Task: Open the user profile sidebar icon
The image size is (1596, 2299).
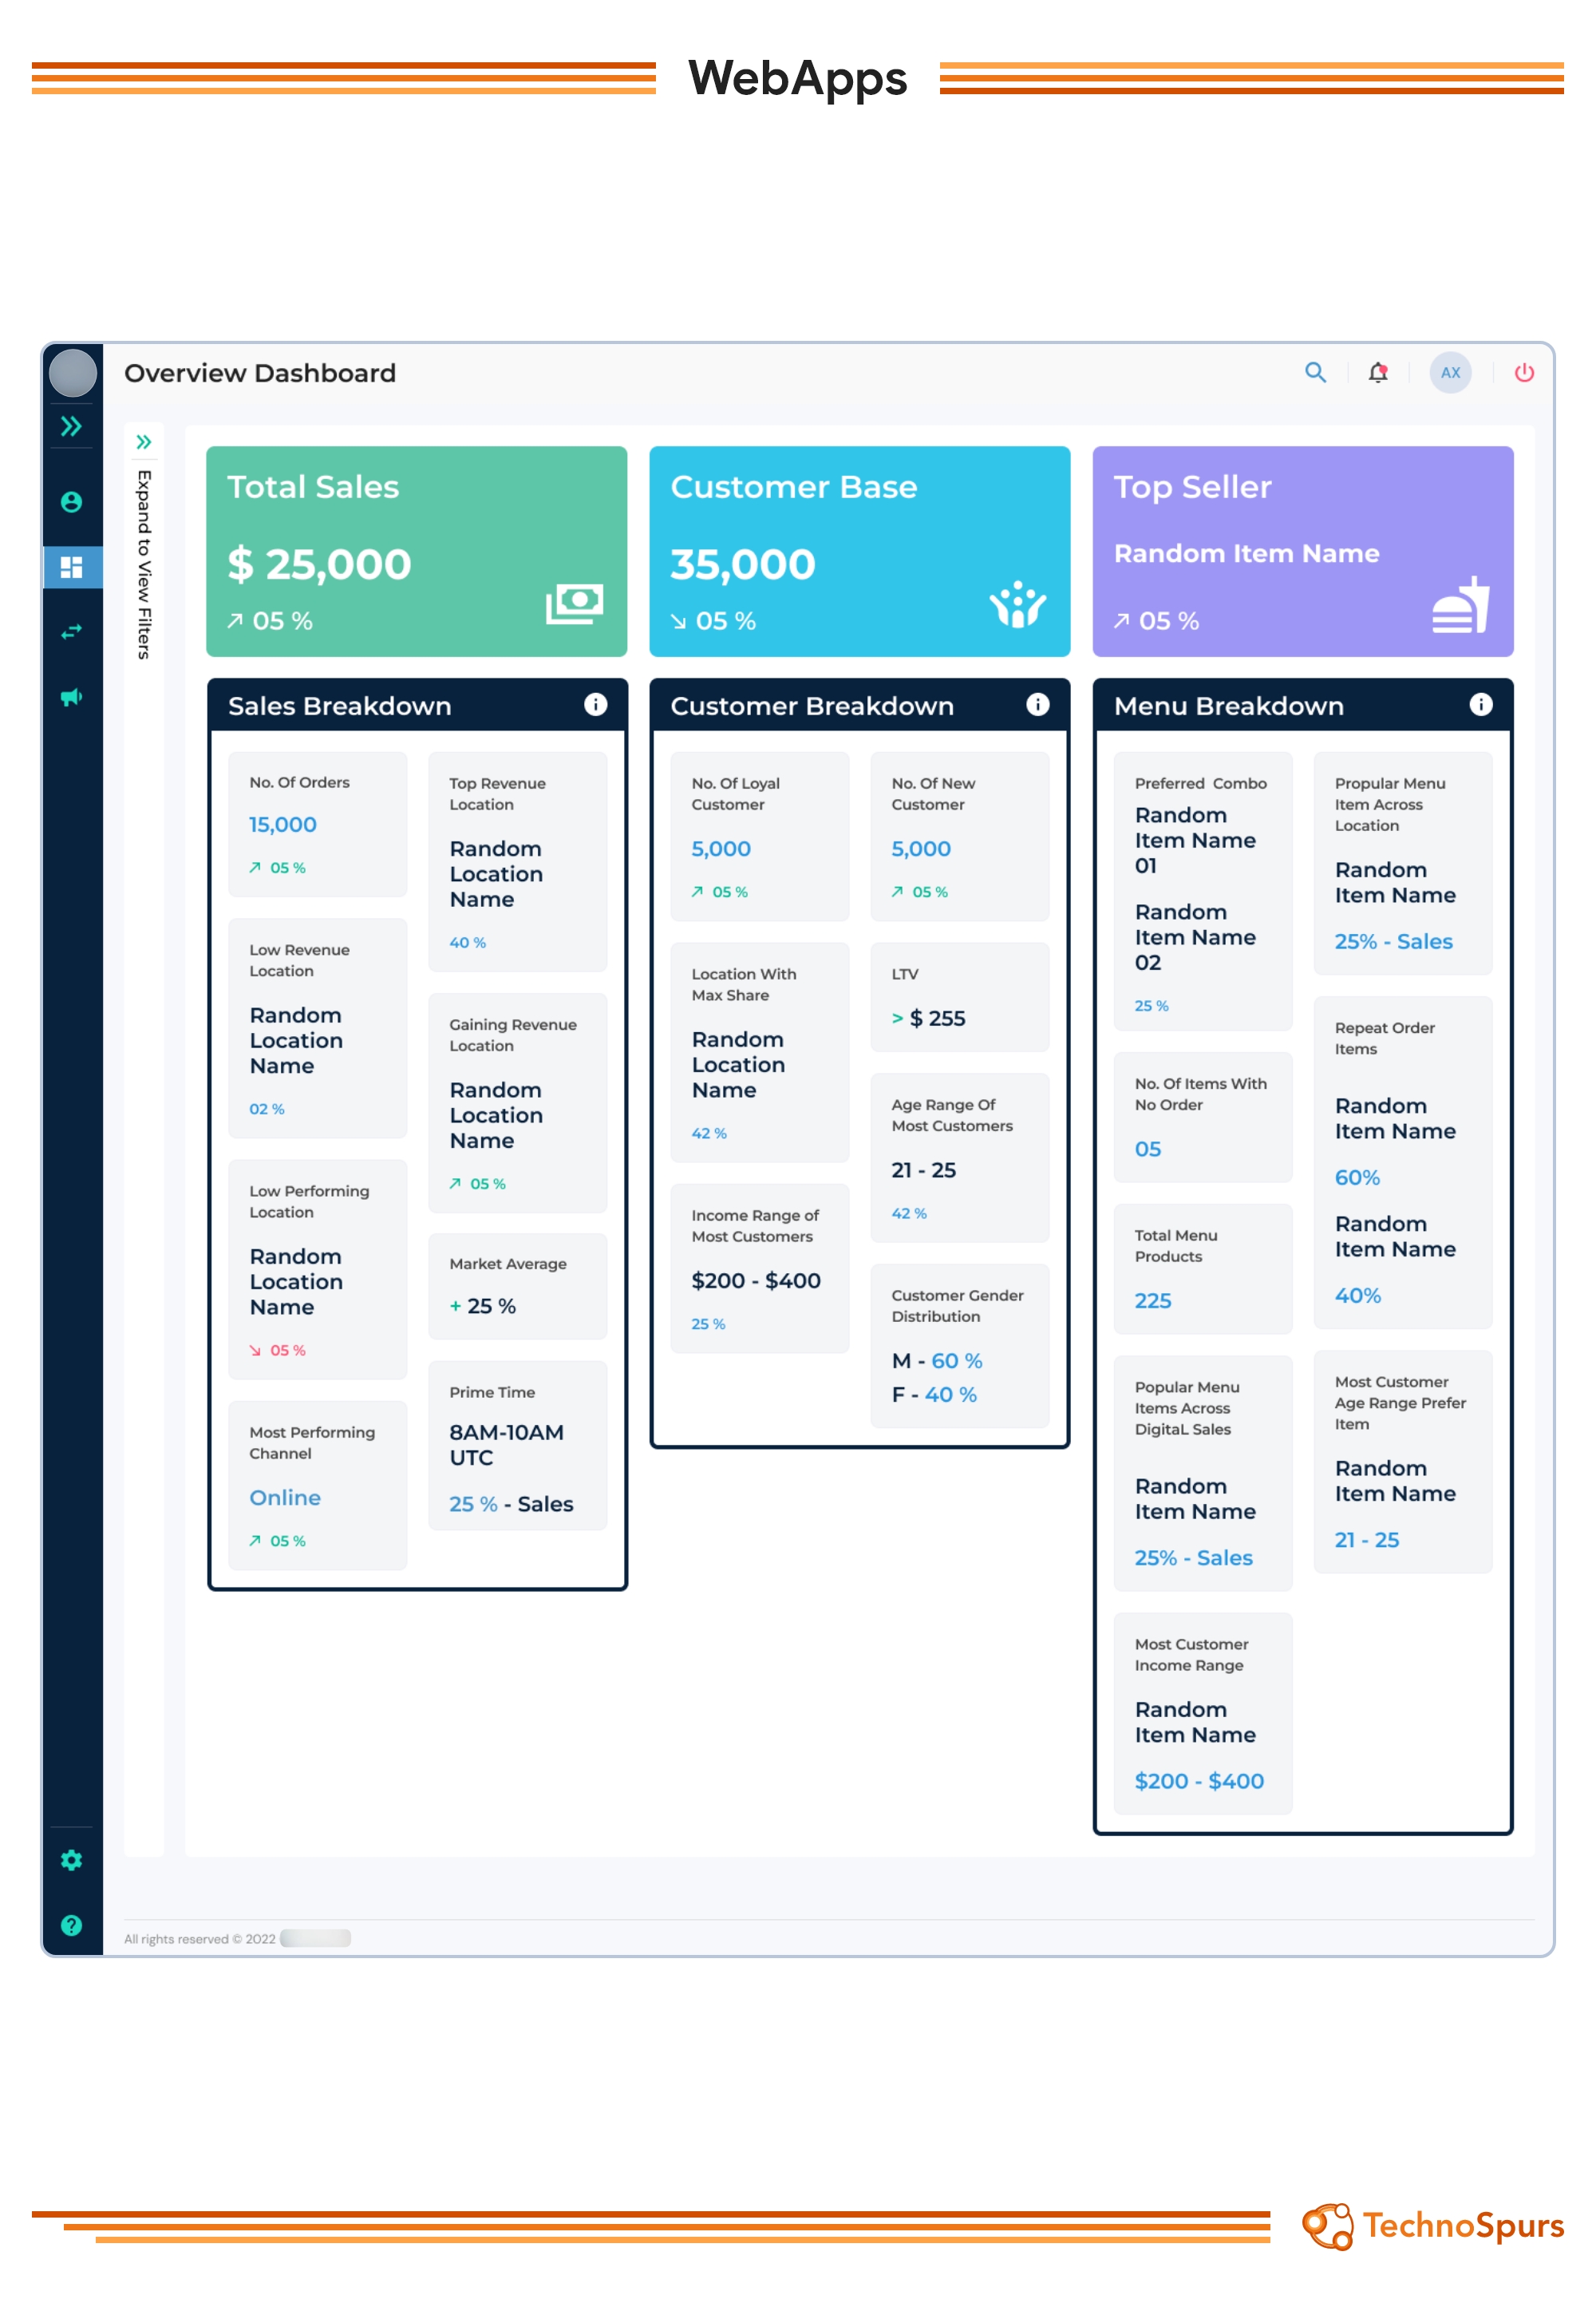Action: (71, 502)
